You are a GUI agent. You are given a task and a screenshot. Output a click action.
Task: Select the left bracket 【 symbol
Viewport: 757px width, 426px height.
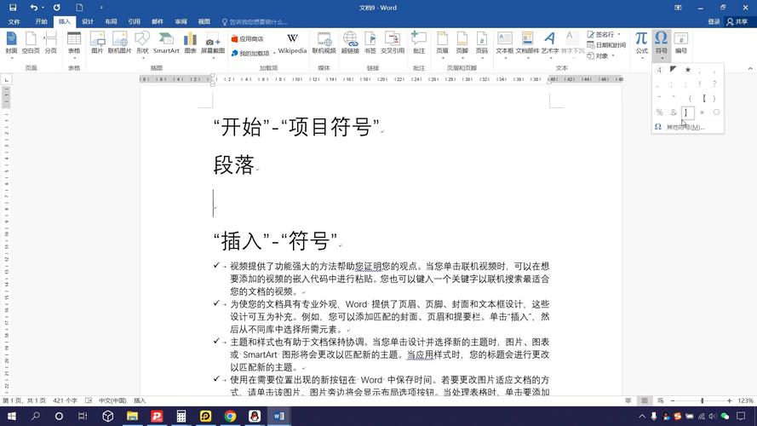click(x=704, y=99)
